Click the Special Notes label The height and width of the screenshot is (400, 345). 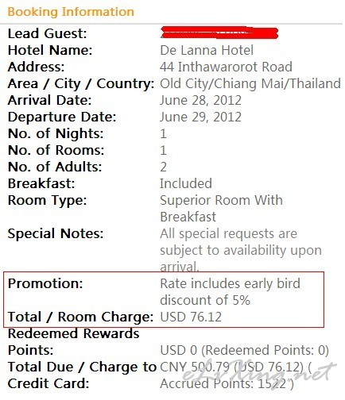point(56,233)
